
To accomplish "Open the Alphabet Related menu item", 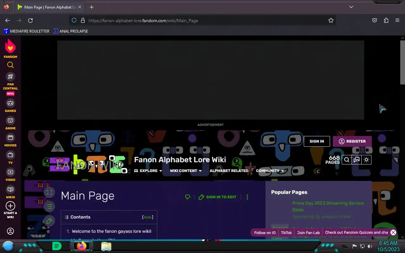I will pos(229,171).
